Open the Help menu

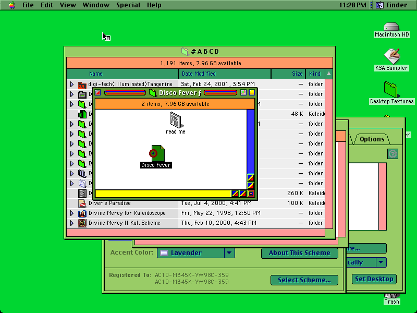pyautogui.click(x=154, y=5)
